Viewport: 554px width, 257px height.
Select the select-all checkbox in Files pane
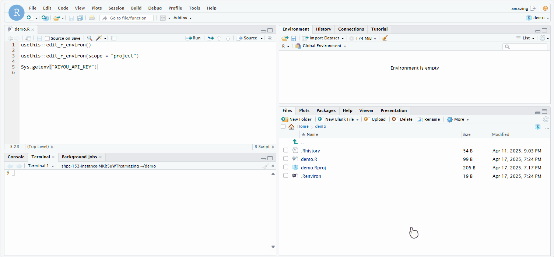pyautogui.click(x=283, y=126)
